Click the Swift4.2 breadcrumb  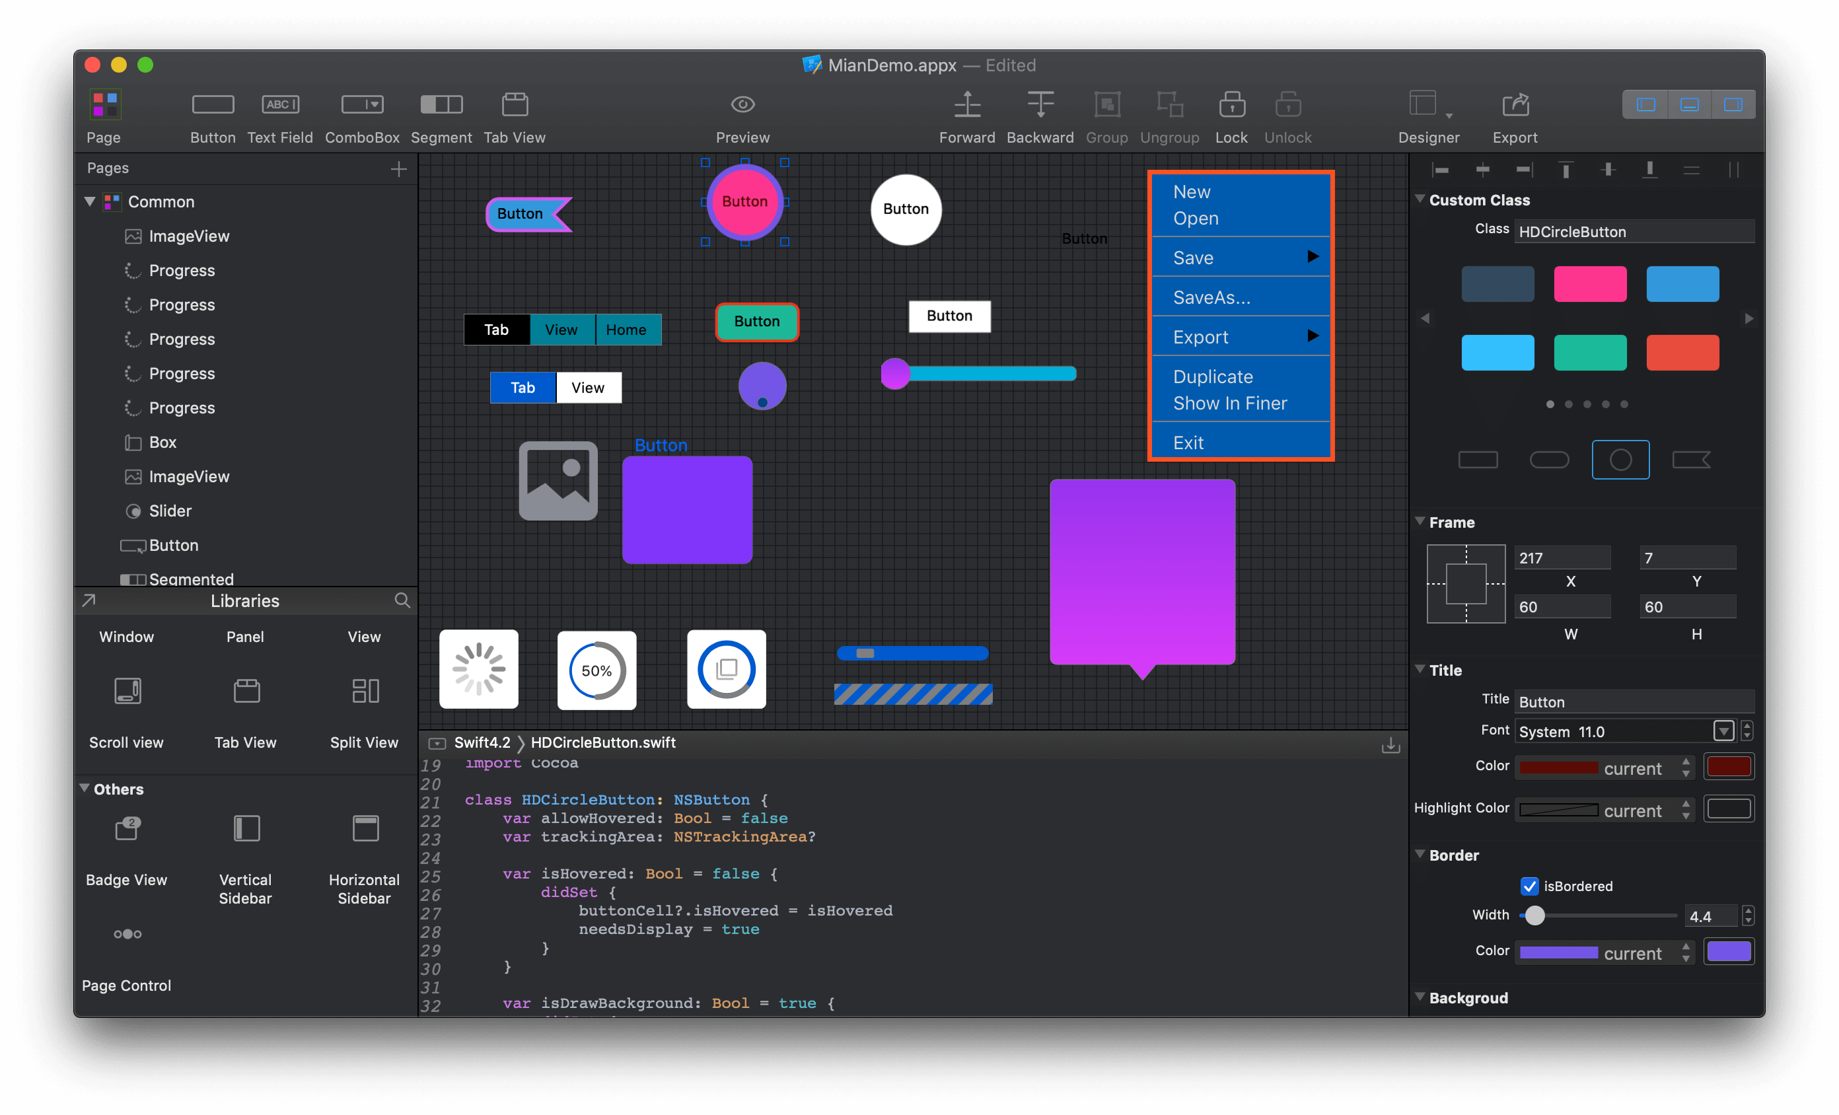pos(482,742)
